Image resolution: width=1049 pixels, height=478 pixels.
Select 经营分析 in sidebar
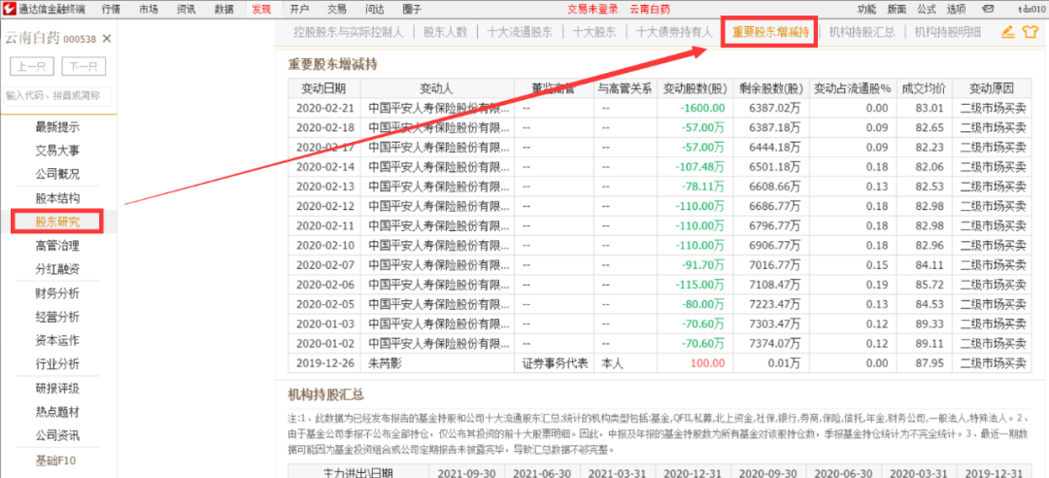[57, 317]
